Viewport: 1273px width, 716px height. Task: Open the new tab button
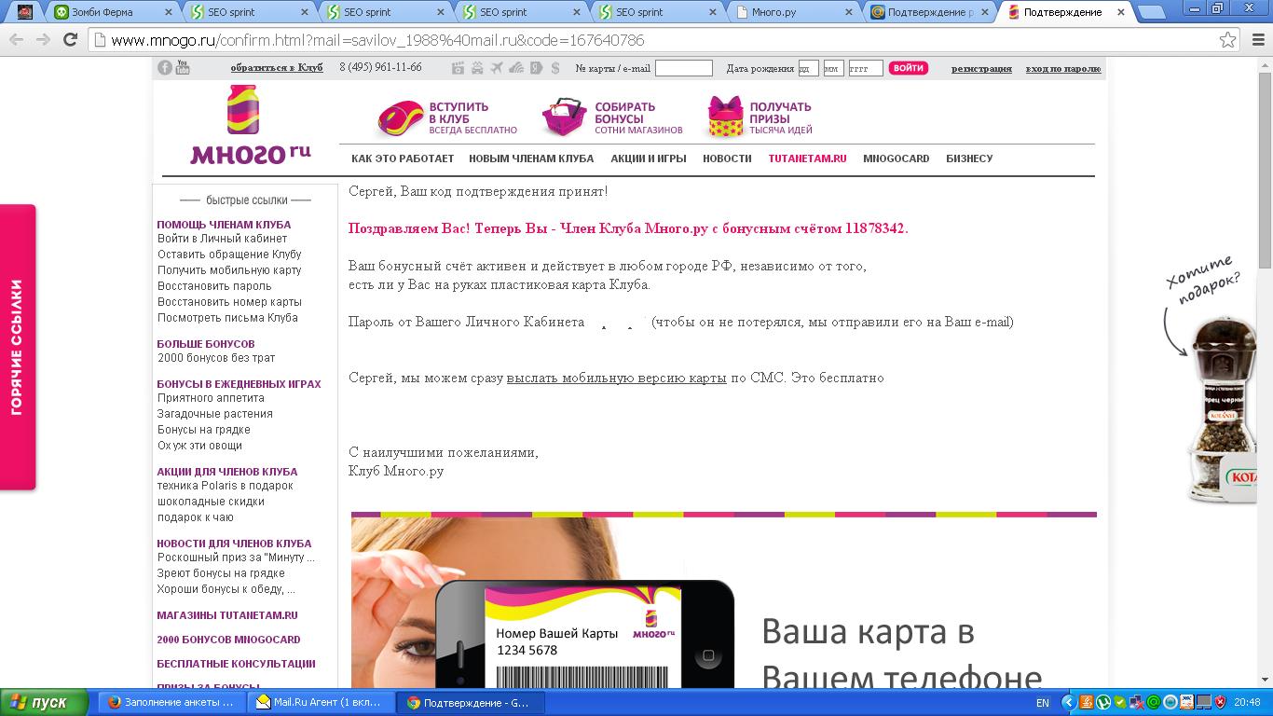tap(1152, 12)
